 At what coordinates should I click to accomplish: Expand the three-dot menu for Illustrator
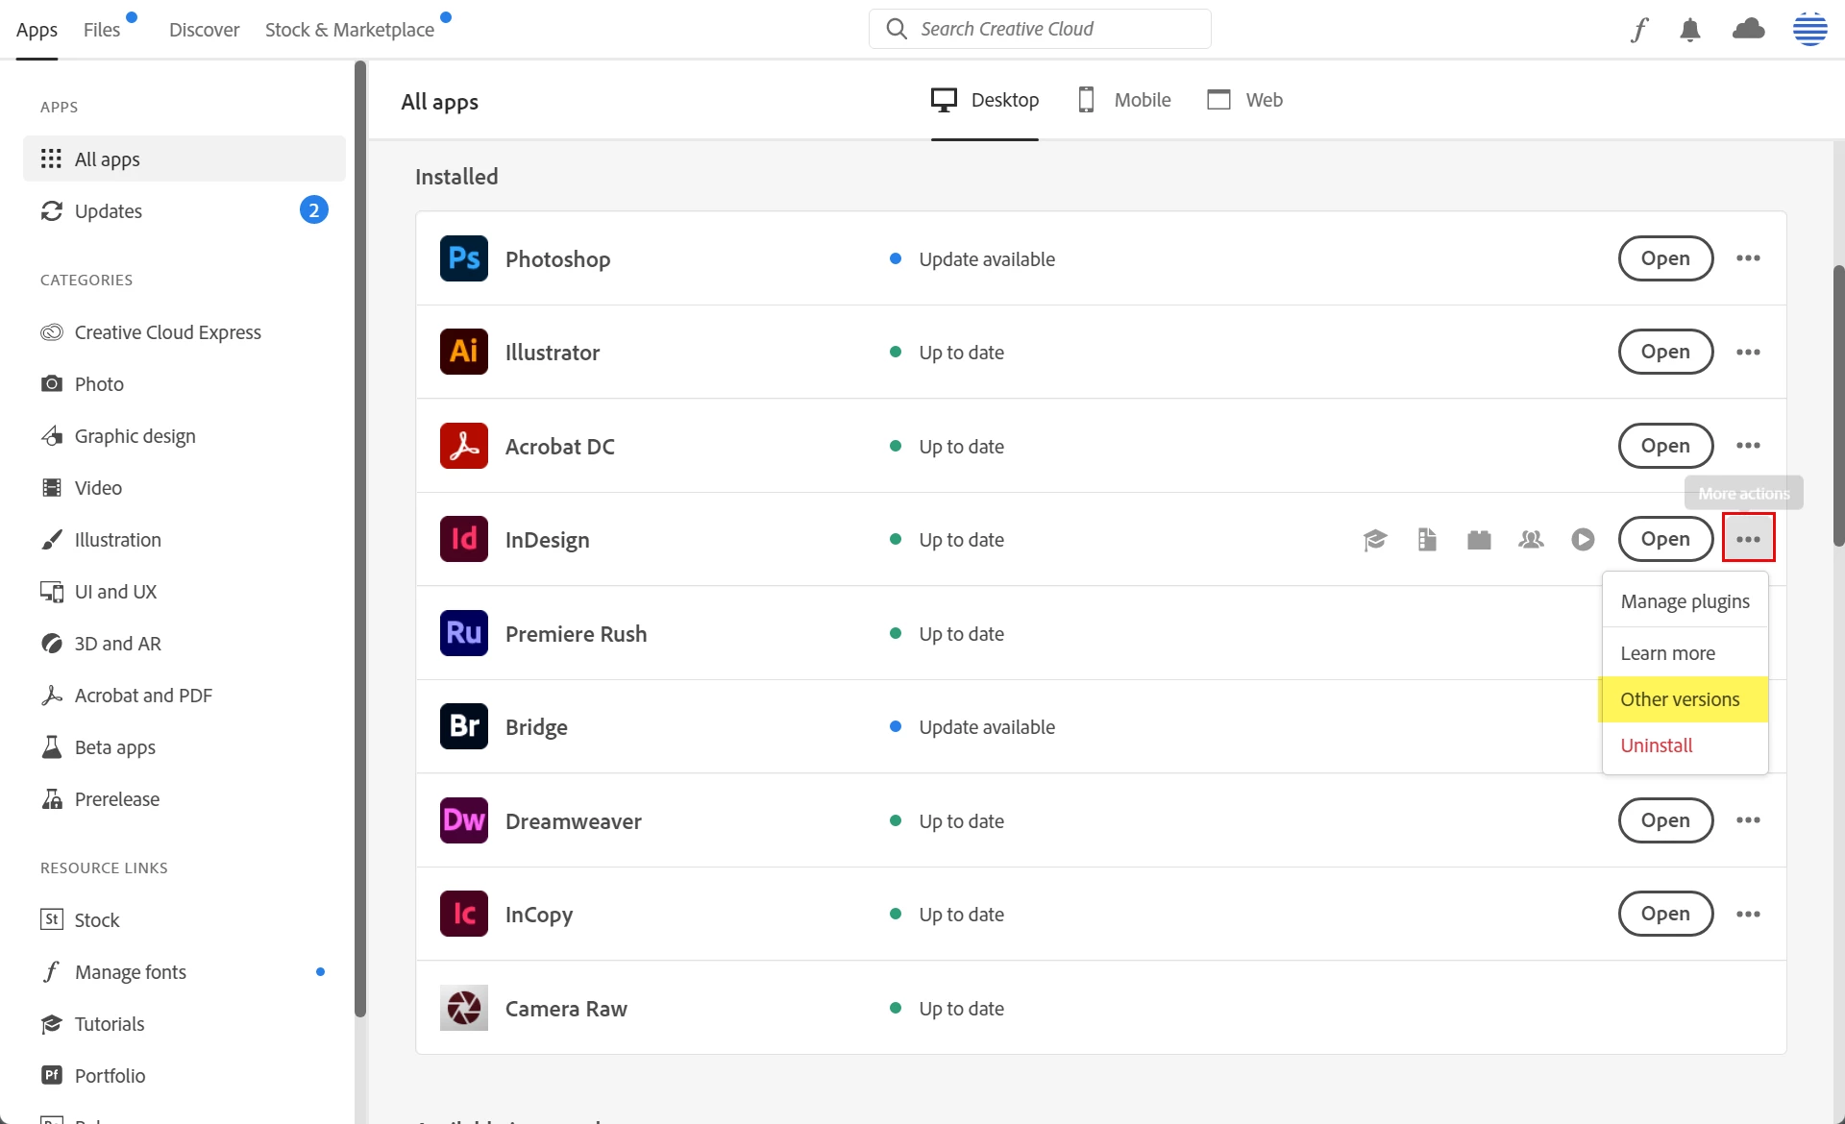(1748, 353)
